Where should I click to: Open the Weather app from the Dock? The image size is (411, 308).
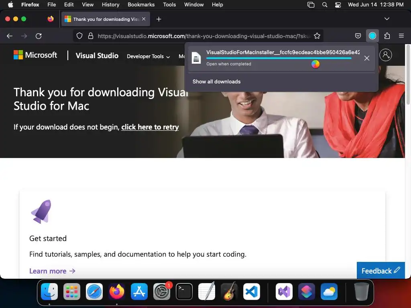(x=329, y=292)
